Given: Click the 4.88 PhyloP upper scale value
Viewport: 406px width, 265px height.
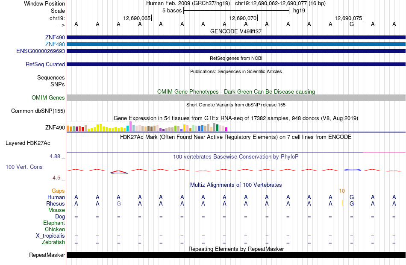Looking at the screenshot, I should [55, 156].
